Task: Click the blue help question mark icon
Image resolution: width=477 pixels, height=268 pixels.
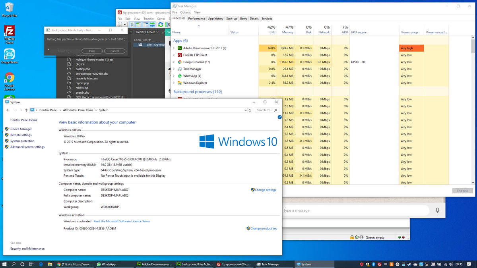Action: coord(279,117)
